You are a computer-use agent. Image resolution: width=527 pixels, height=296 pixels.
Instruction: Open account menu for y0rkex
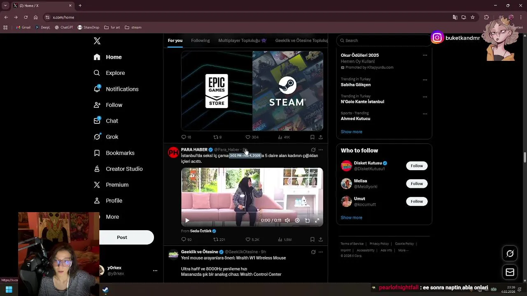[155, 271]
